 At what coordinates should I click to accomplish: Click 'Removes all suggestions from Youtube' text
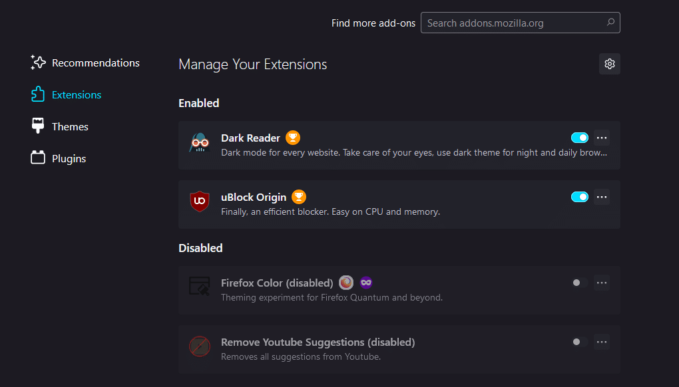tap(301, 356)
